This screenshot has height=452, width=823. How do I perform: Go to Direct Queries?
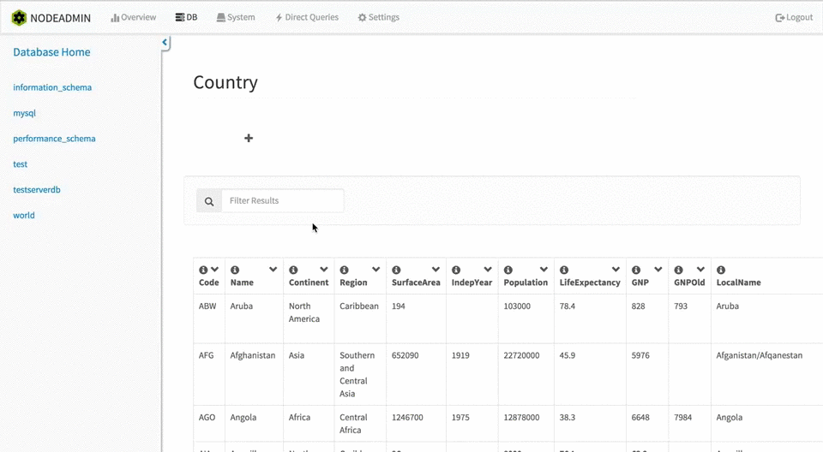[307, 17]
